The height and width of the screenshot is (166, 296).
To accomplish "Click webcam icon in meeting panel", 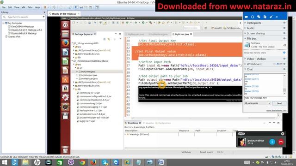I will coord(247,17).
